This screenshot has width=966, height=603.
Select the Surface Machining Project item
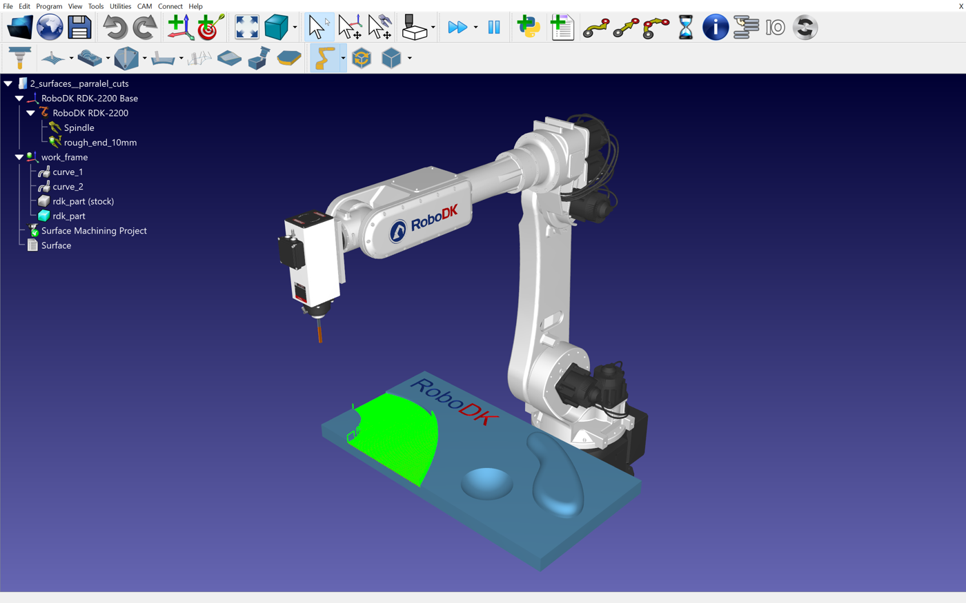pos(94,230)
